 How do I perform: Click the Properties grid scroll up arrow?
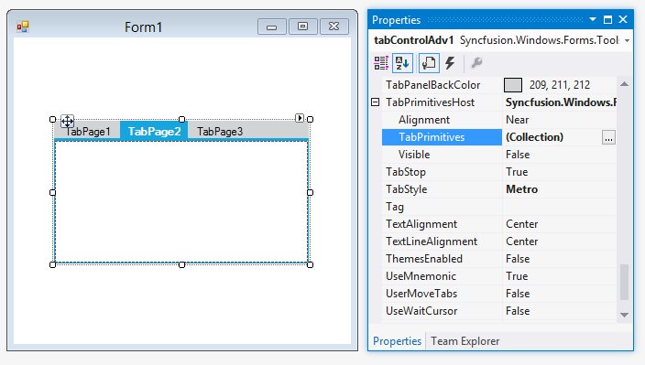(x=624, y=84)
